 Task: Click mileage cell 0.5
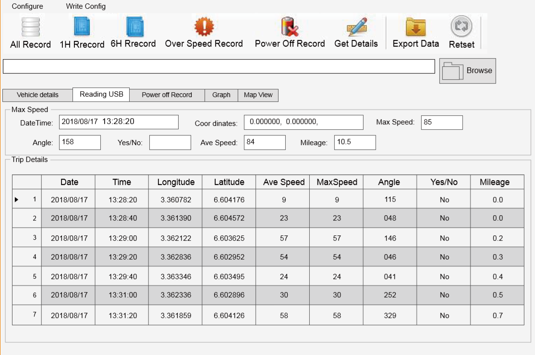(498, 295)
